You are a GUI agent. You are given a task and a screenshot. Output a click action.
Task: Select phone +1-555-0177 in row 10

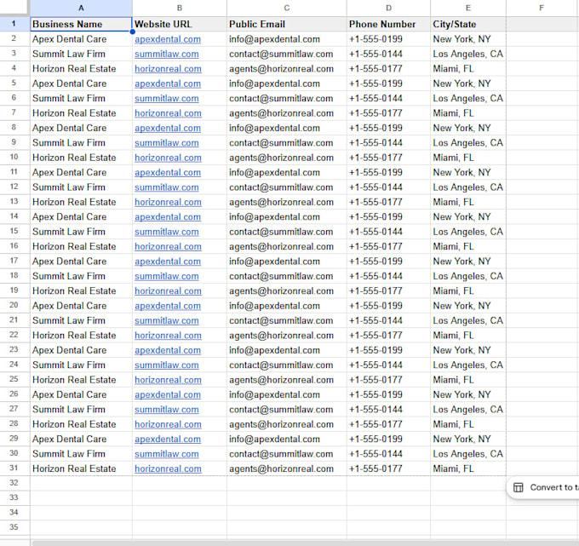coord(388,158)
